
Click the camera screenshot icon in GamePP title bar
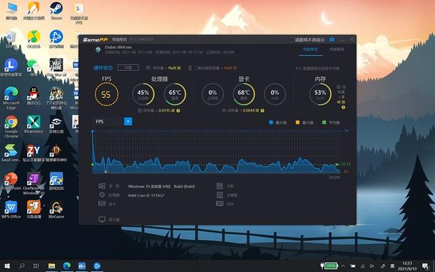click(x=332, y=39)
